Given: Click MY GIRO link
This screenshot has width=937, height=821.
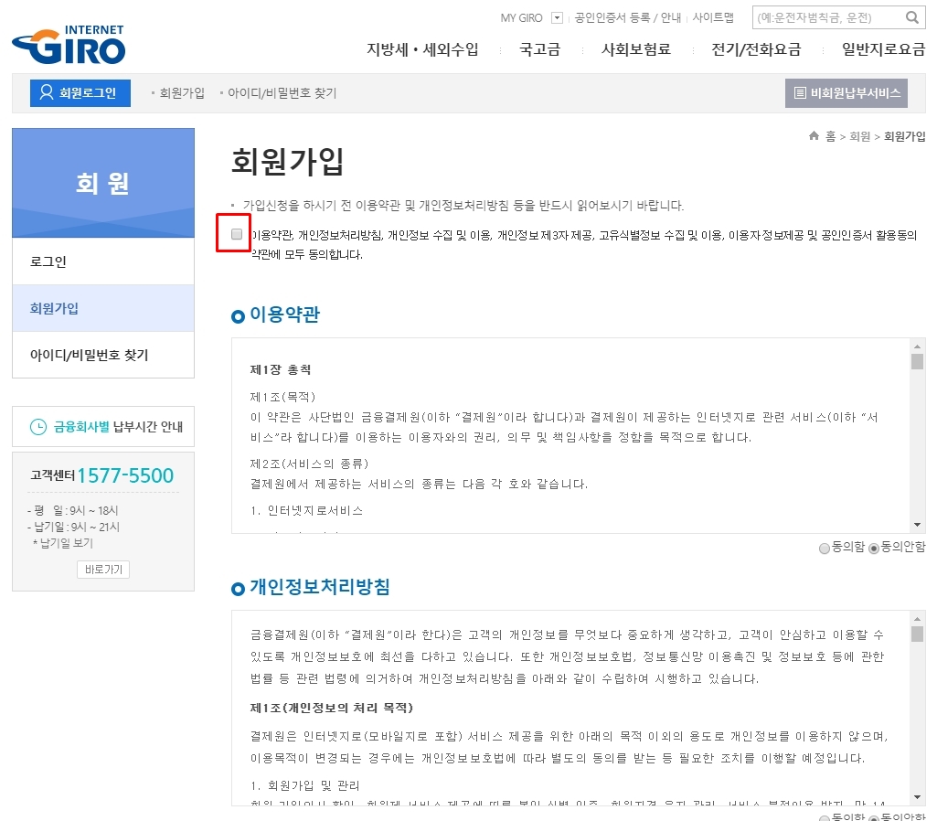Looking at the screenshot, I should [521, 18].
